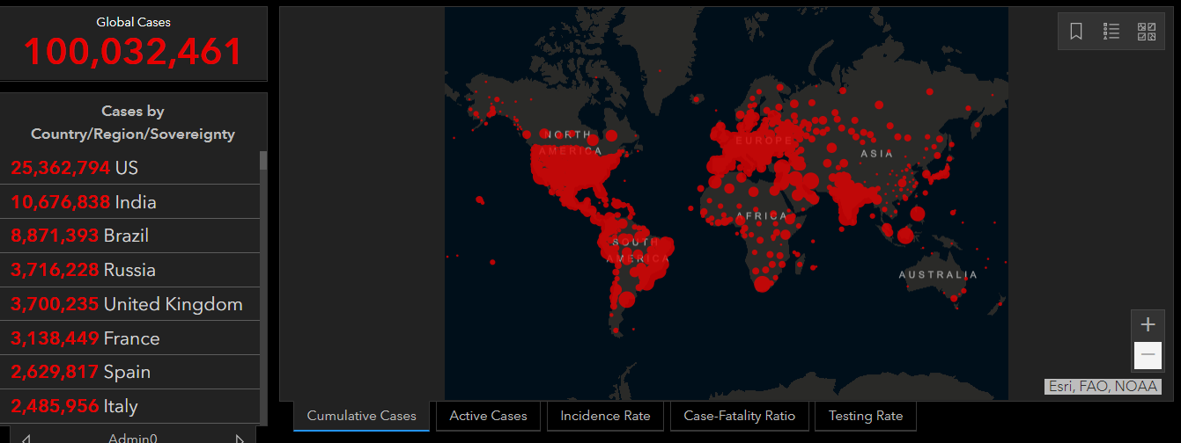Go to next list with right arrow beside Admin0

[x=240, y=438]
